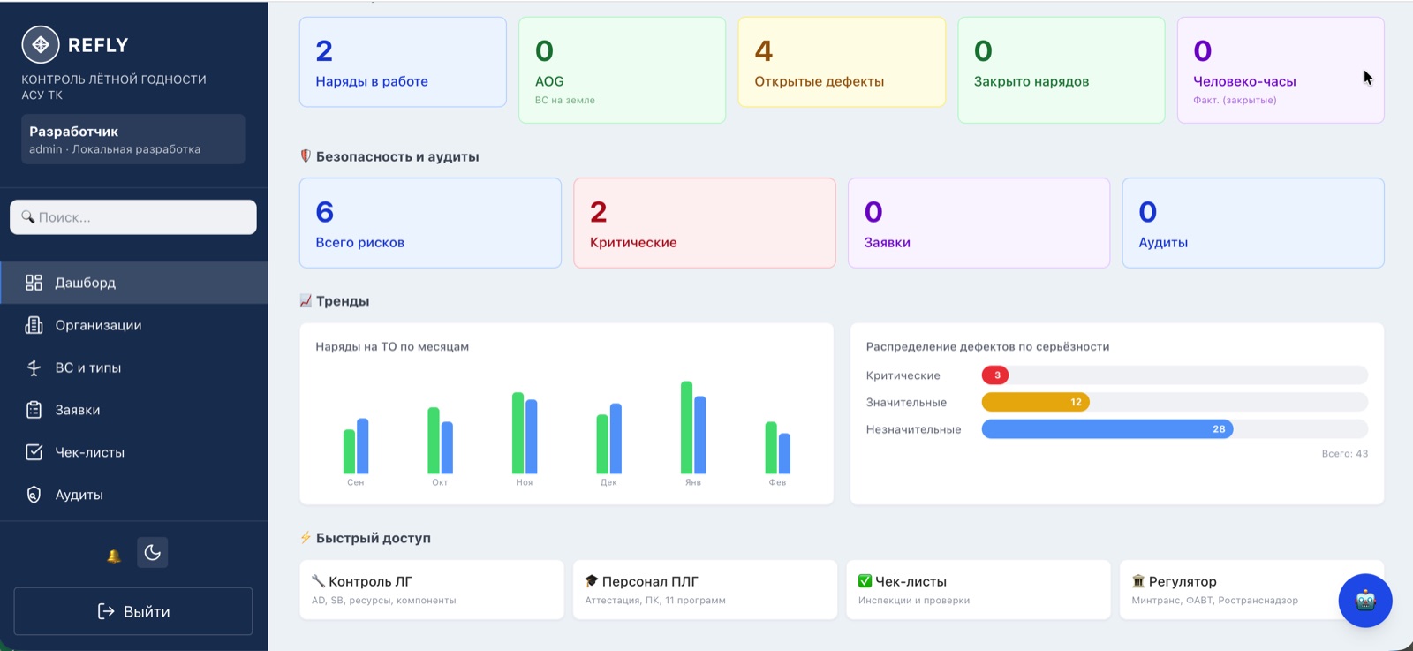
Task: Open the chatbot robot assistant button
Action: coord(1365,601)
